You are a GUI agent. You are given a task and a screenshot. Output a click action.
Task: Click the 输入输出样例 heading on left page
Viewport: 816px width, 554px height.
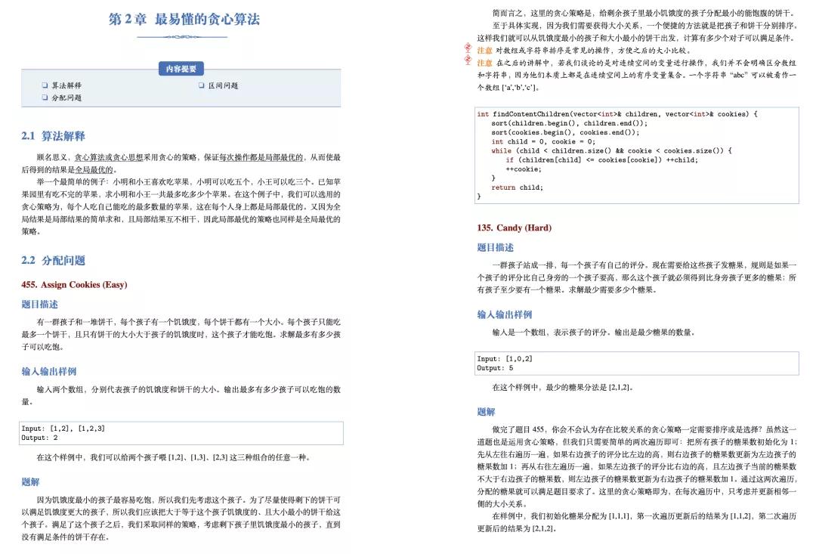(x=50, y=371)
